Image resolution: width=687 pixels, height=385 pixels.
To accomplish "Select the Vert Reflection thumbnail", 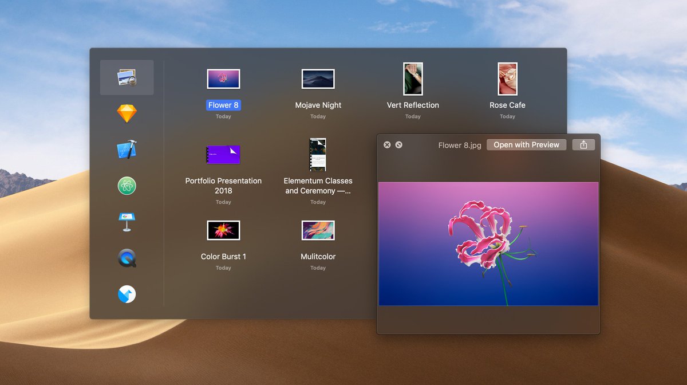I will click(x=413, y=79).
